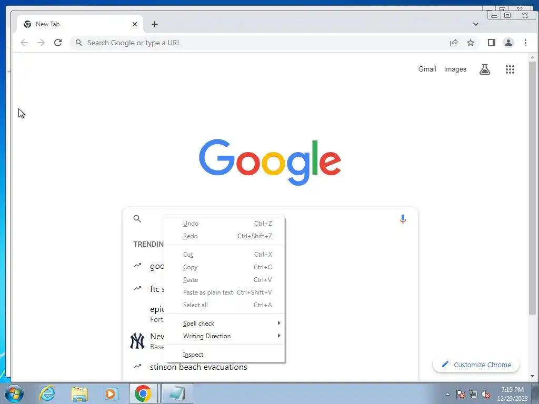Viewport: 539px width, 404px height.
Task: Choose Undo in context menu
Action: click(224, 223)
